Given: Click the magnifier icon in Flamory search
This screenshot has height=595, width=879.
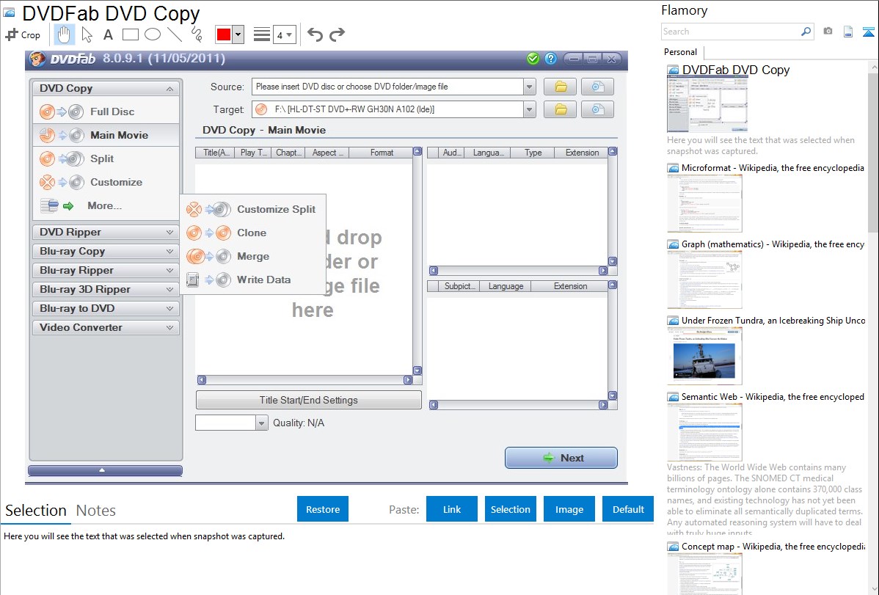Looking at the screenshot, I should [x=806, y=32].
